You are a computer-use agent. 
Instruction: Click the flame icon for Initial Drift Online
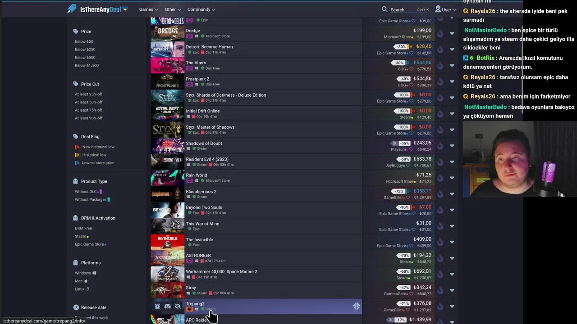coord(440,114)
